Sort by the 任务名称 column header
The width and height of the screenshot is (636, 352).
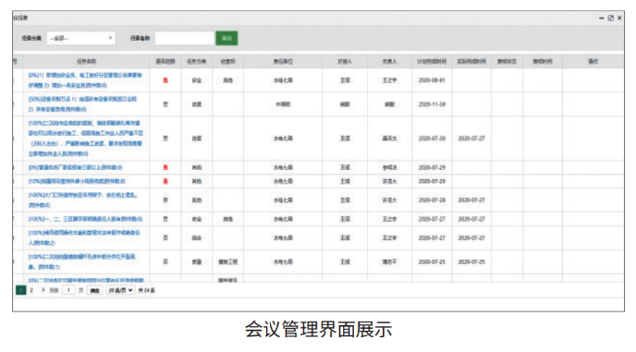tap(86, 62)
